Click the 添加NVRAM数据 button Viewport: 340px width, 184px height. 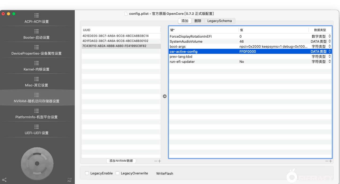point(121,161)
